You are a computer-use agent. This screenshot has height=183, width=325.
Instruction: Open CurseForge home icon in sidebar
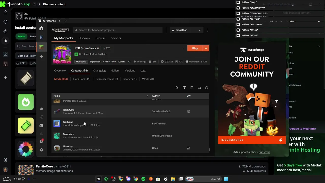tap(41, 28)
